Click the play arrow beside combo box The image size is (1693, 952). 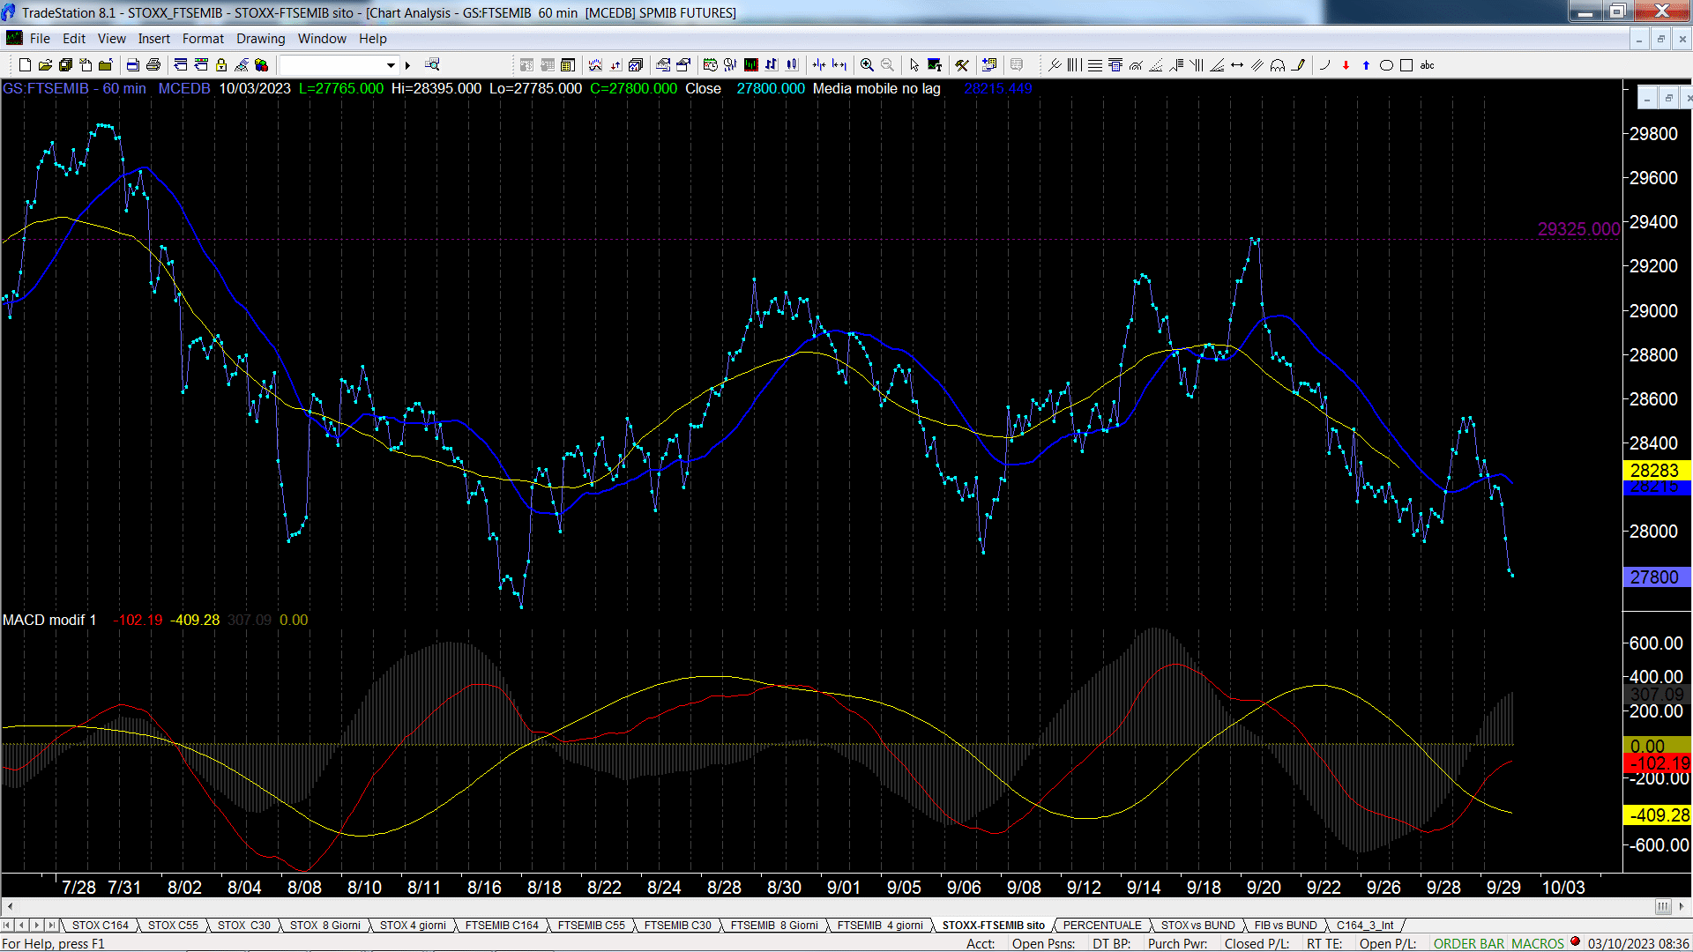click(x=407, y=65)
